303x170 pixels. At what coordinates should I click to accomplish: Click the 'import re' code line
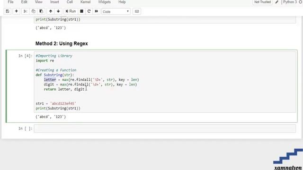(45, 60)
